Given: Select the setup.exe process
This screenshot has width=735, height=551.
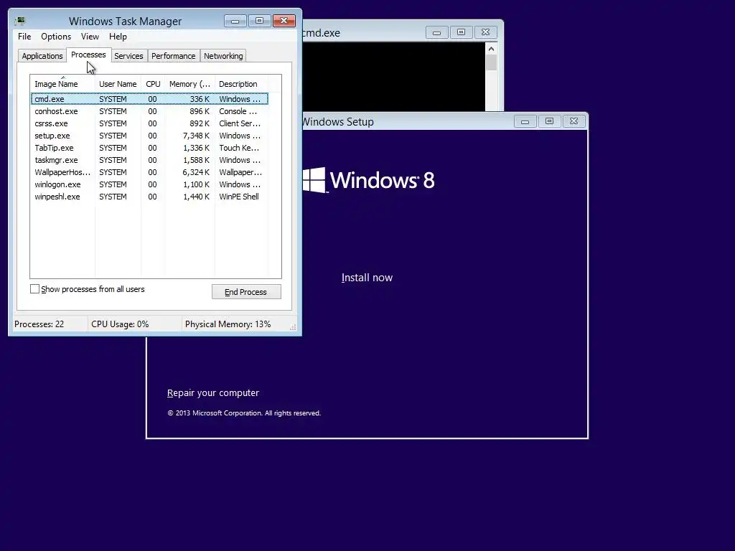Looking at the screenshot, I should [149, 136].
